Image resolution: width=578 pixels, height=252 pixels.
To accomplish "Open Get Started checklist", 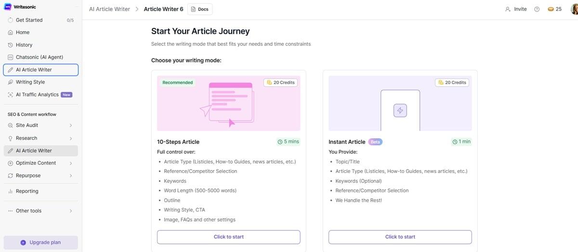I will [41, 20].
